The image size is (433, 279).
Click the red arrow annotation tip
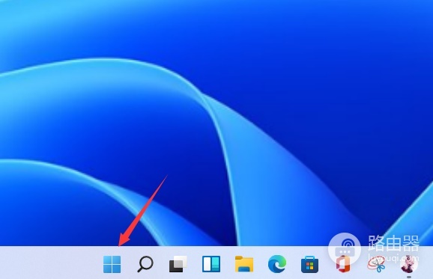(x=119, y=245)
